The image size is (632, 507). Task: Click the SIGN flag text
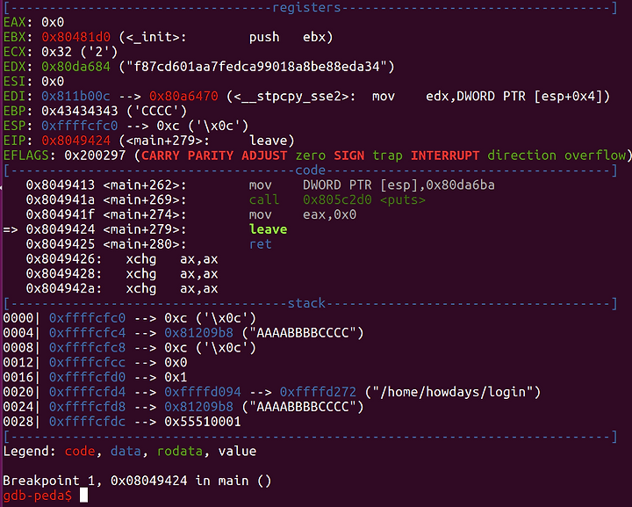349,156
